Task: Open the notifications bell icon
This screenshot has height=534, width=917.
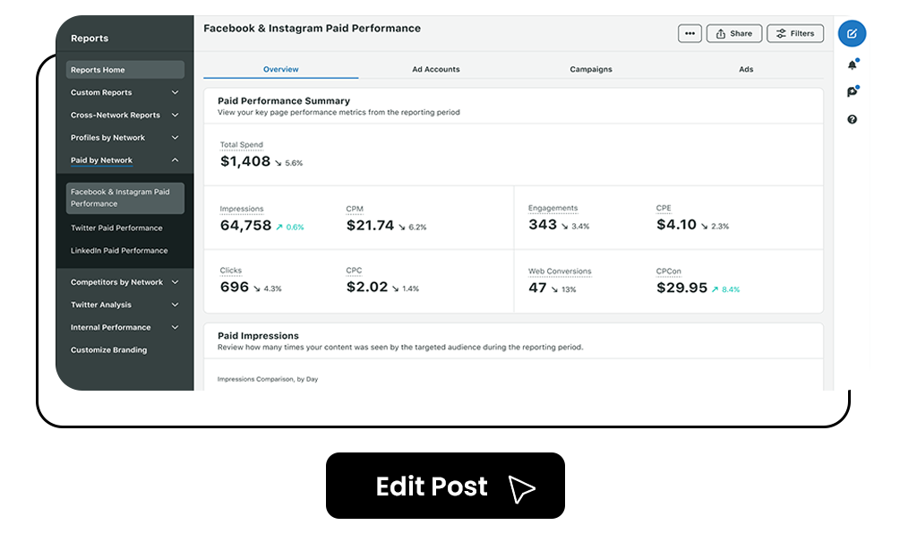Action: pos(852,65)
